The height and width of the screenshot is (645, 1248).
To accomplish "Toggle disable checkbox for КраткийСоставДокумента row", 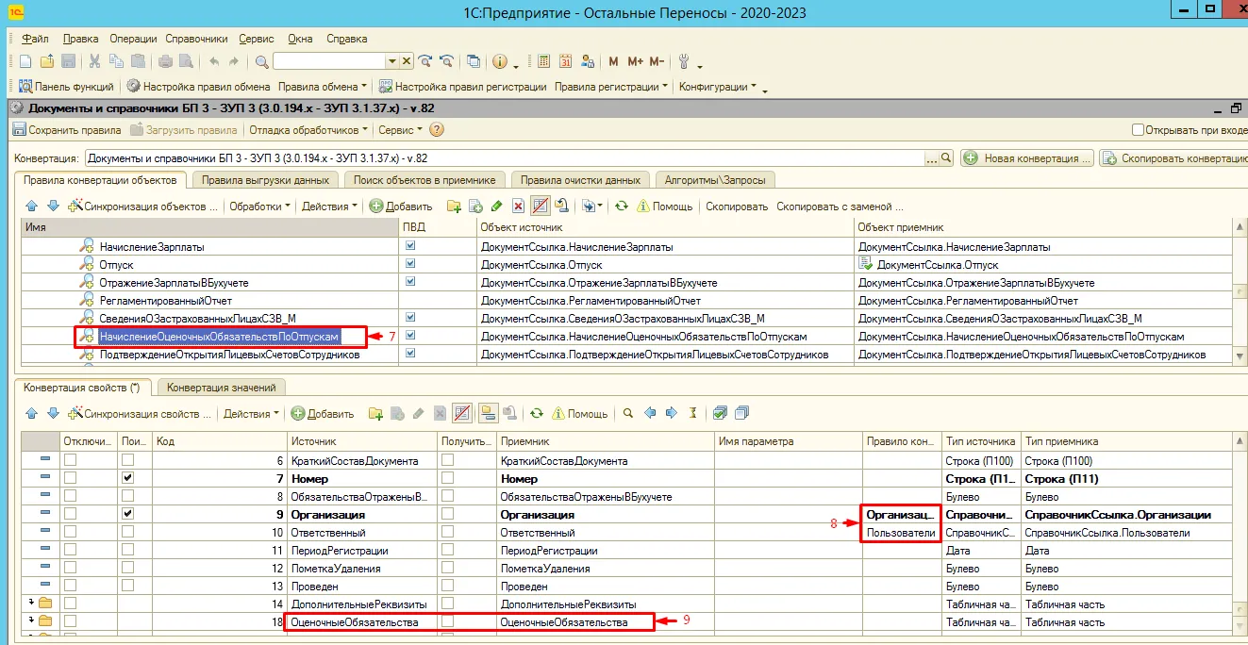I will coord(70,460).
